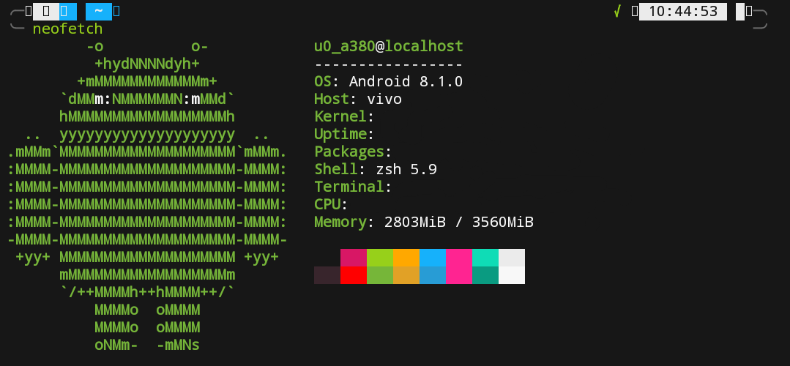
Task: Click the Android ASCII art logo
Action: pos(146,195)
